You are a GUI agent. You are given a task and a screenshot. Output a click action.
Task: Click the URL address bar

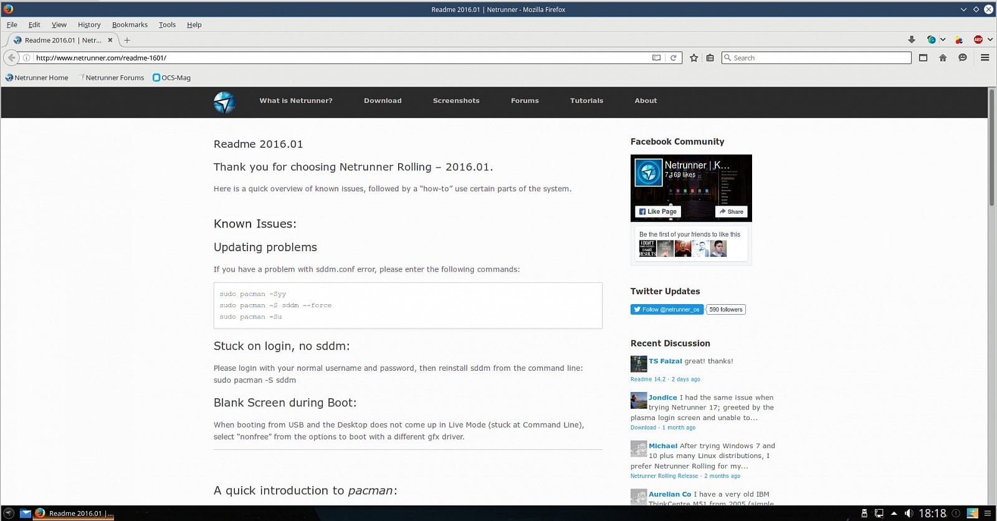point(341,58)
